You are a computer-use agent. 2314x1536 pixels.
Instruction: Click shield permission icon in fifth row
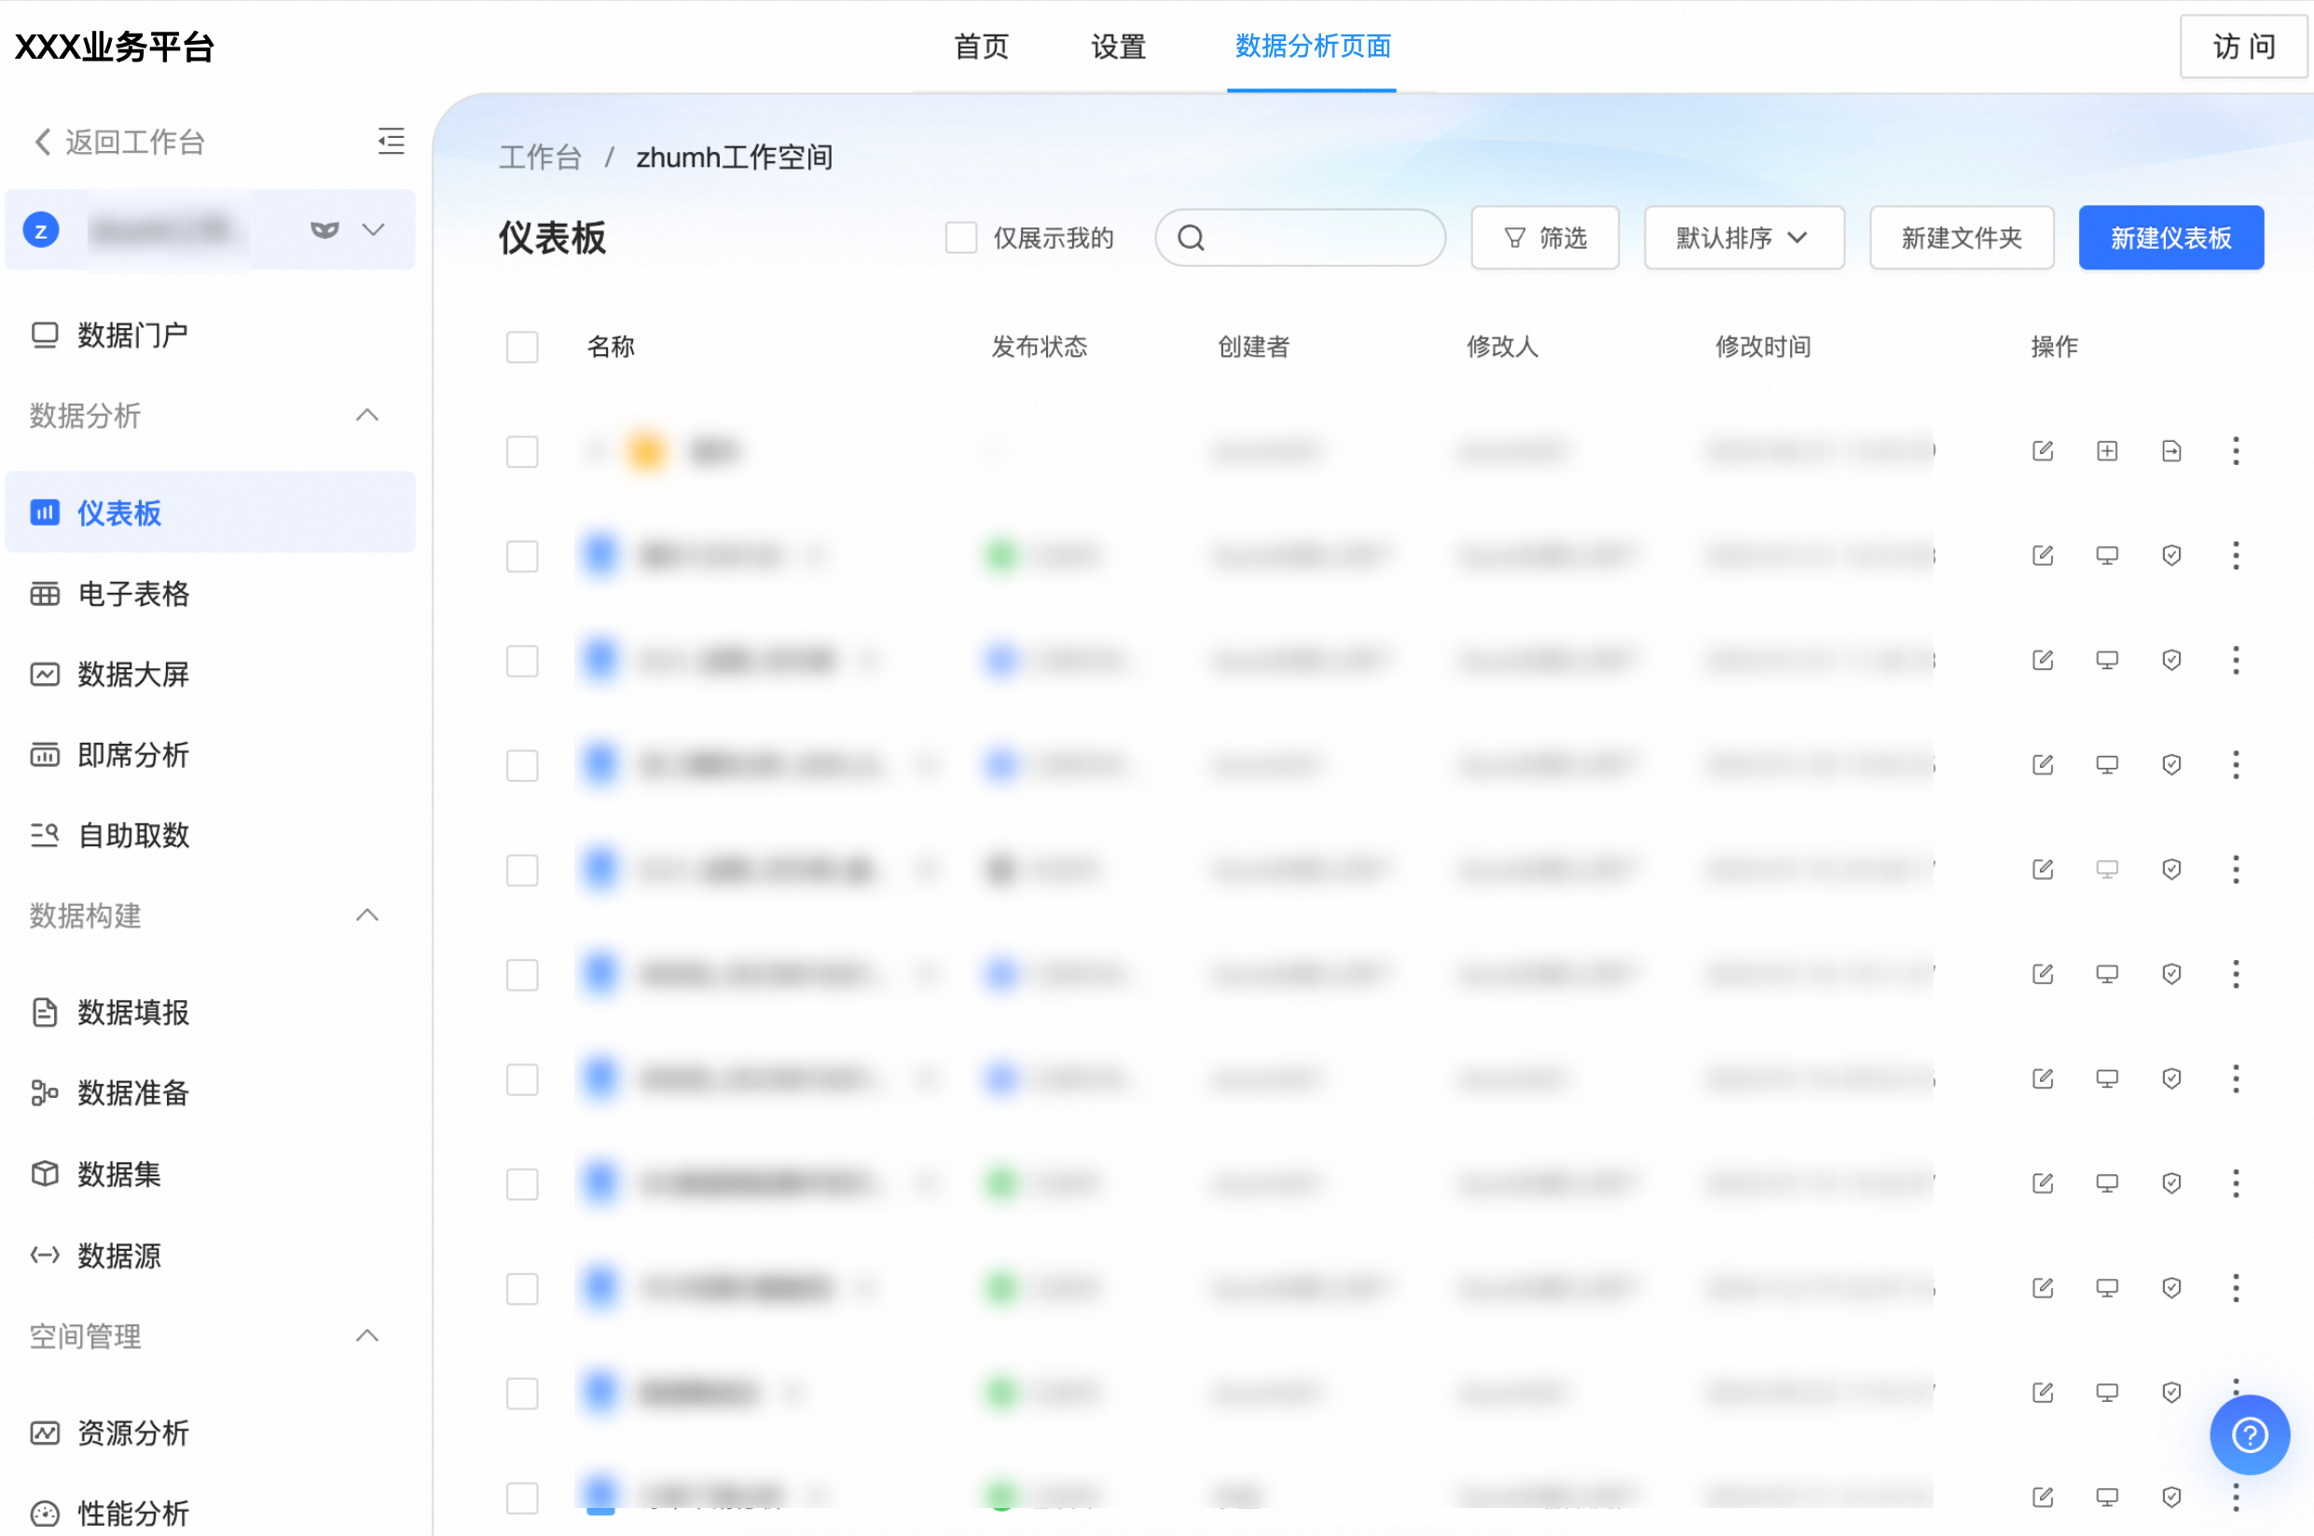tap(2172, 869)
